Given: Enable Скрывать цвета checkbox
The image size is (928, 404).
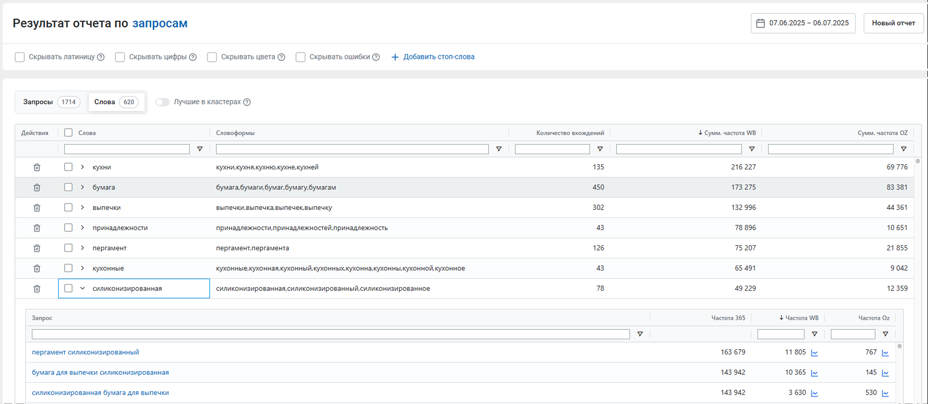Looking at the screenshot, I should pyautogui.click(x=212, y=57).
